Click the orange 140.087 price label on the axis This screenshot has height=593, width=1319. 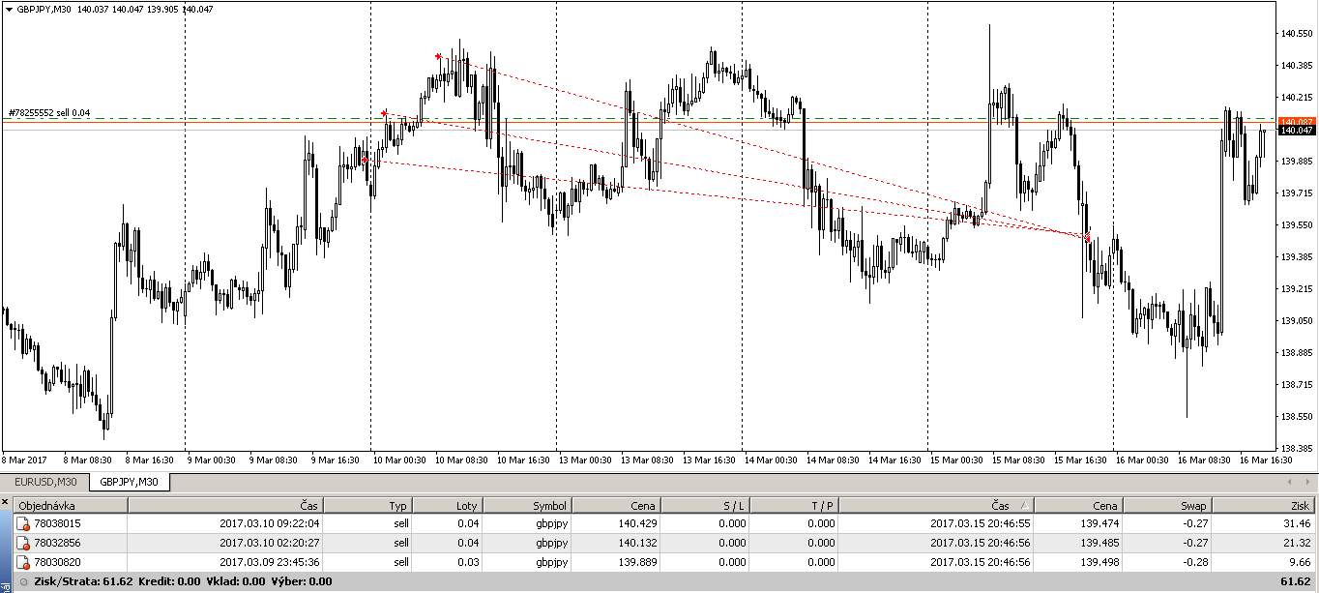coord(1297,121)
